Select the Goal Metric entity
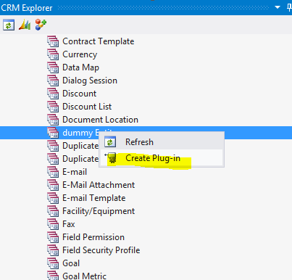292x280 pixels. (x=84, y=276)
